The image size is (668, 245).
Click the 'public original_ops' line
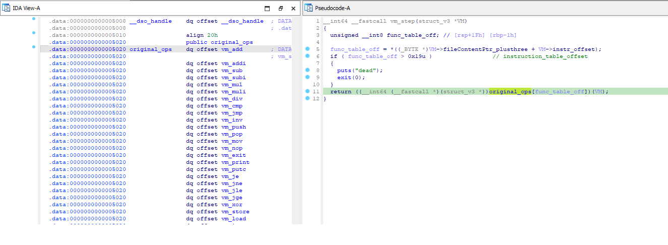(220, 42)
